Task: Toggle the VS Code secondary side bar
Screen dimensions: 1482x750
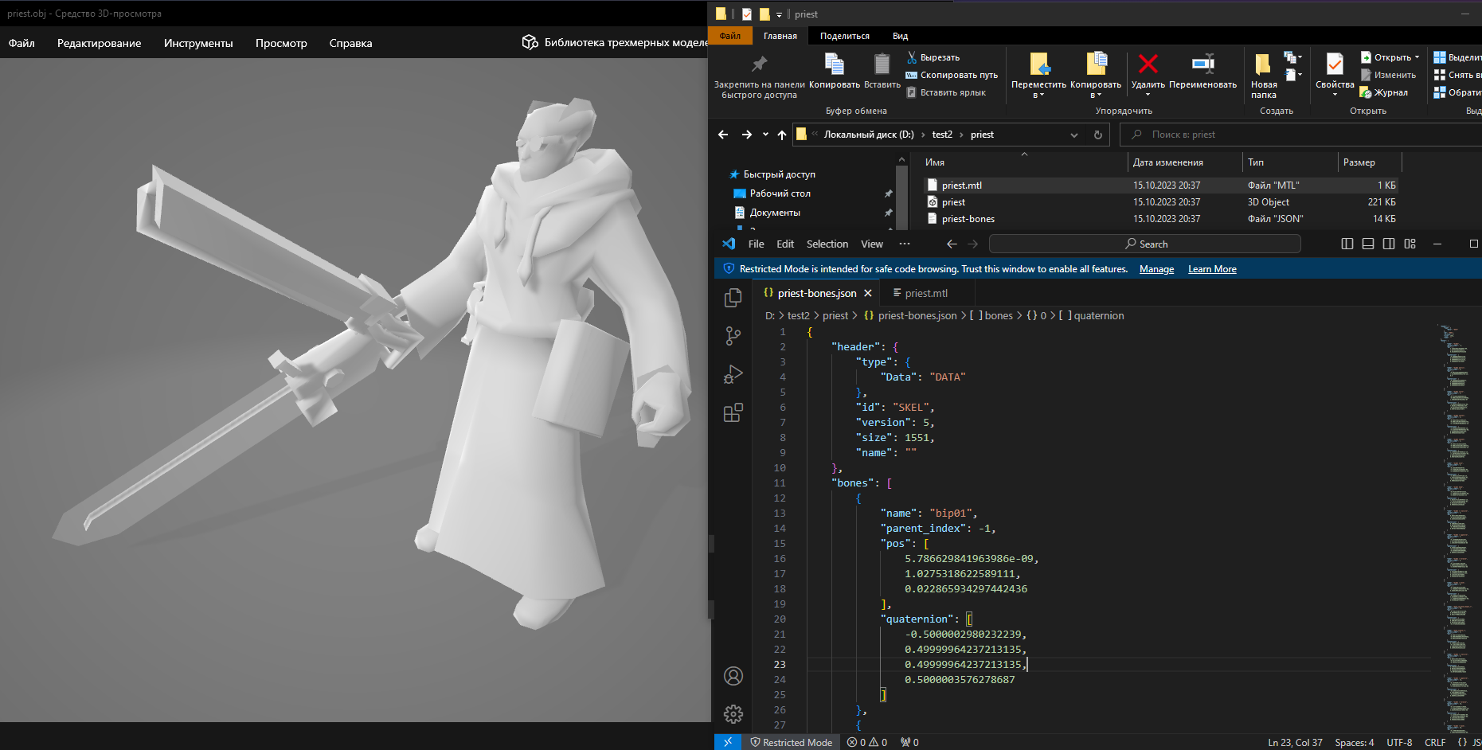Action: [1389, 244]
